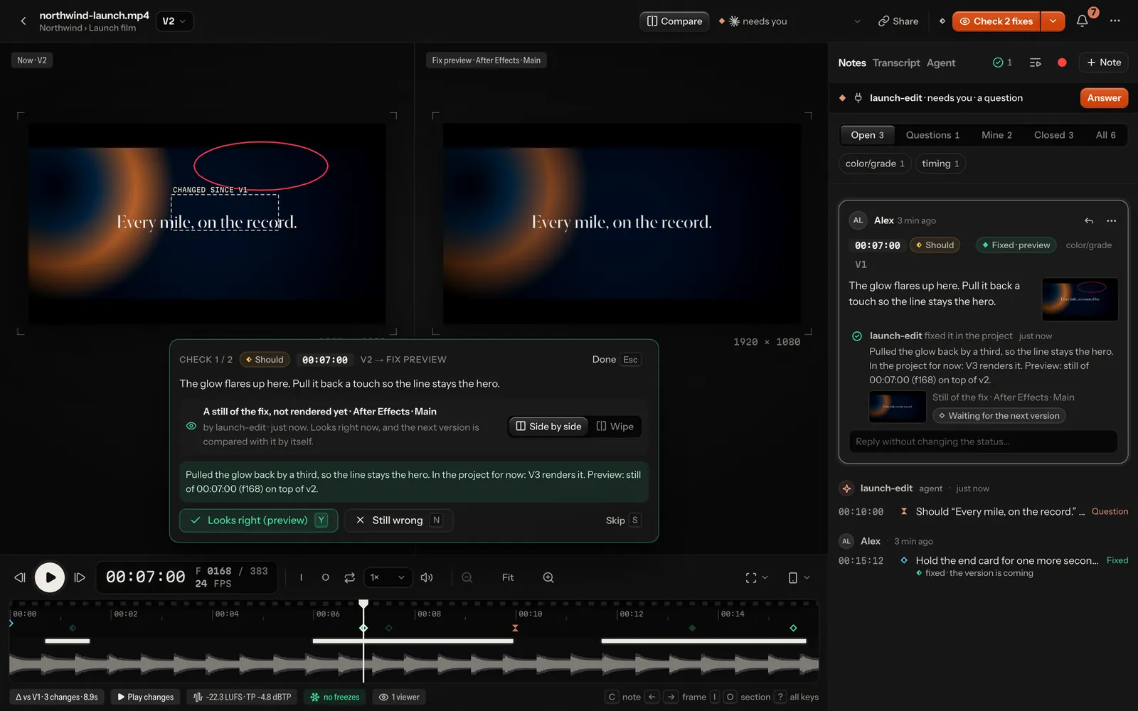Viewport: 1138px width, 711px height.
Task: Click the Share link button
Action: (x=898, y=21)
